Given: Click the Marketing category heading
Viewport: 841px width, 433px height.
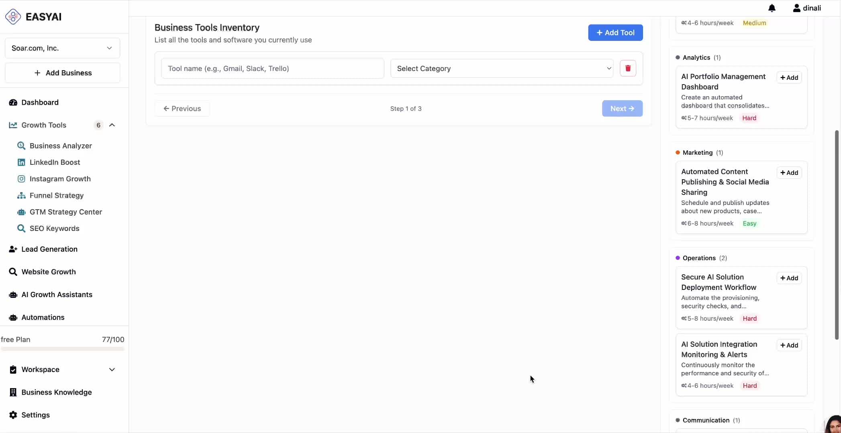Looking at the screenshot, I should [697, 152].
